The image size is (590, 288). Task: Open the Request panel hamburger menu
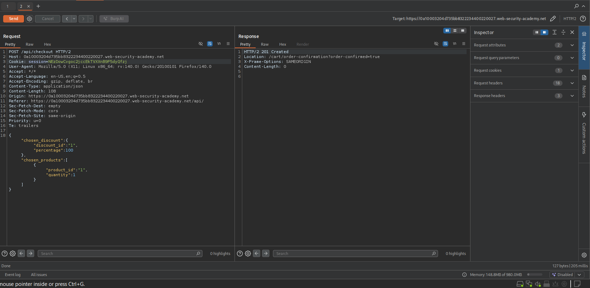click(228, 44)
